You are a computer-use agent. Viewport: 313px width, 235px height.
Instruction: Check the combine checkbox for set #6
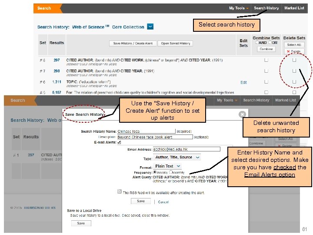266,81
